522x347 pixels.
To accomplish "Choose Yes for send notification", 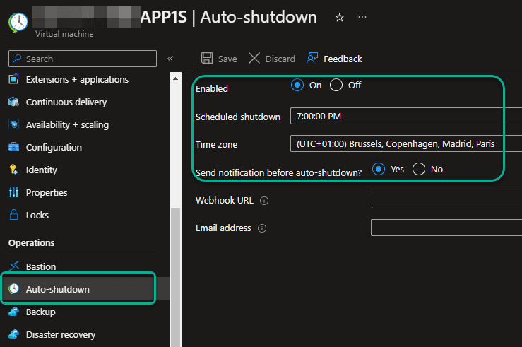I will pos(379,169).
